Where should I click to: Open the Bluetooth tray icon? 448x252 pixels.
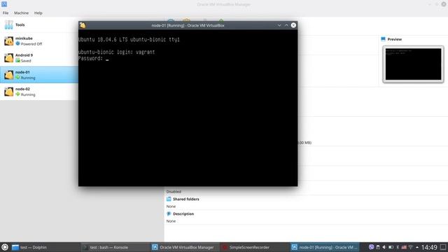pyautogui.click(x=398, y=247)
